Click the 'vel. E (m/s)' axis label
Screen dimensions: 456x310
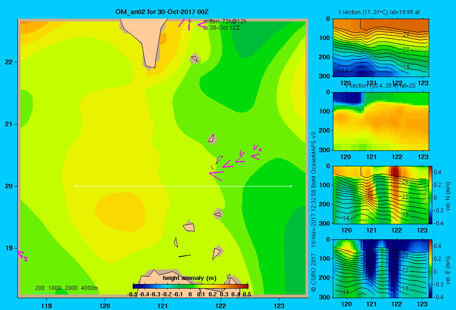[448, 270]
